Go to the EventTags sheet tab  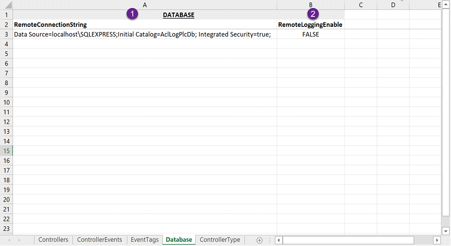click(x=144, y=240)
